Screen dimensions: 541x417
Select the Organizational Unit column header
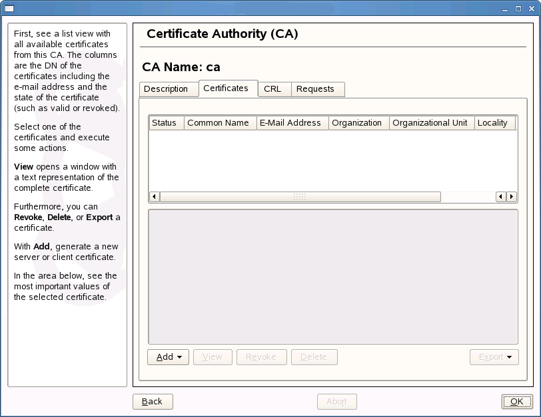pyautogui.click(x=430, y=123)
